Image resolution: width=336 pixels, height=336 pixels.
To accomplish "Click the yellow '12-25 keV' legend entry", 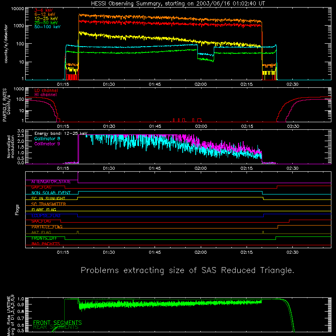I will pyautogui.click(x=46, y=18).
